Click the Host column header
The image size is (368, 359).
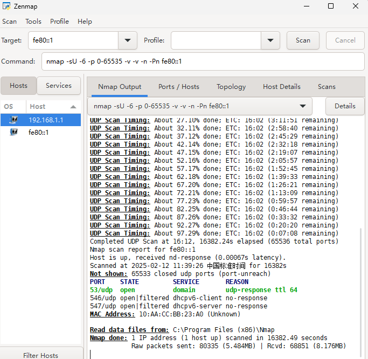pos(53,107)
